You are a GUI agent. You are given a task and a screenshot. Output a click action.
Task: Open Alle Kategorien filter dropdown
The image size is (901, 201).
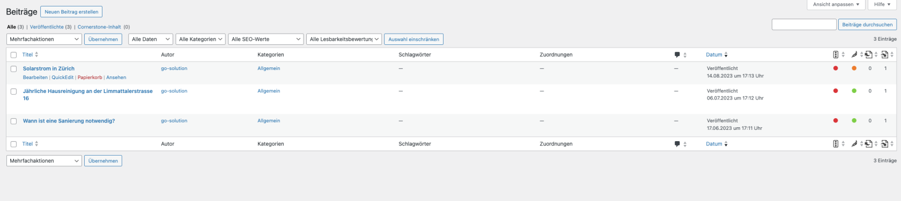point(201,39)
